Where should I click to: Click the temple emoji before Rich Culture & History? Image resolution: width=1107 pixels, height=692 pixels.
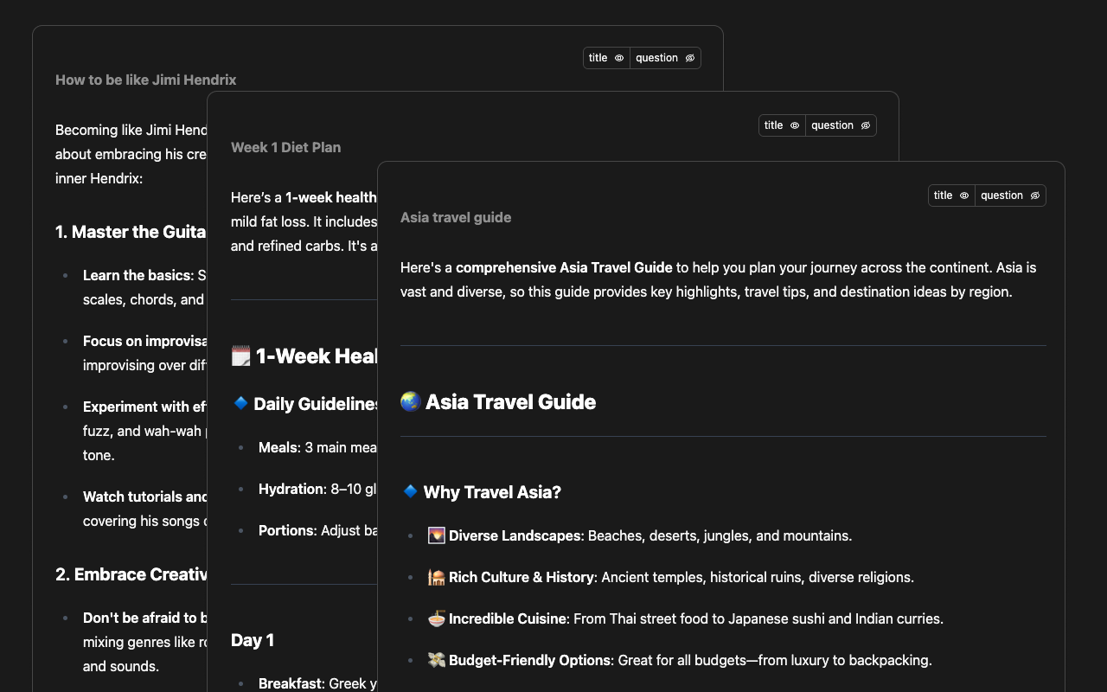pyautogui.click(x=437, y=577)
